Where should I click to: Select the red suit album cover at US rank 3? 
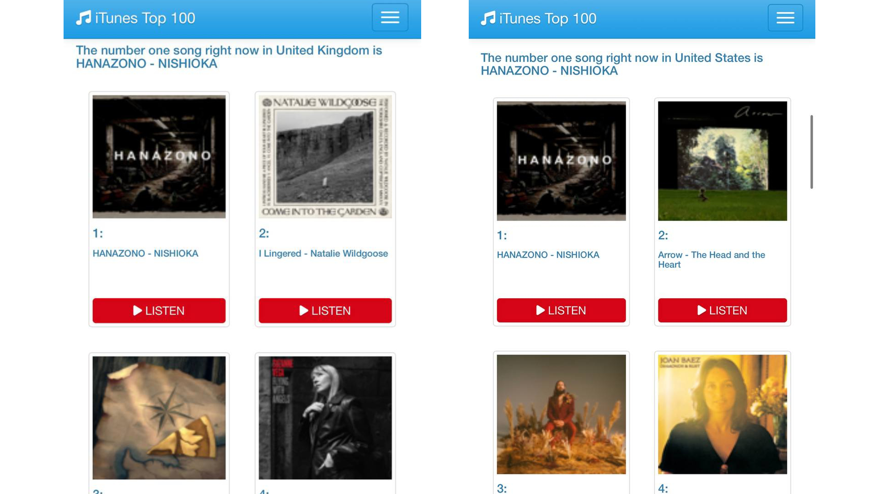coord(561,414)
